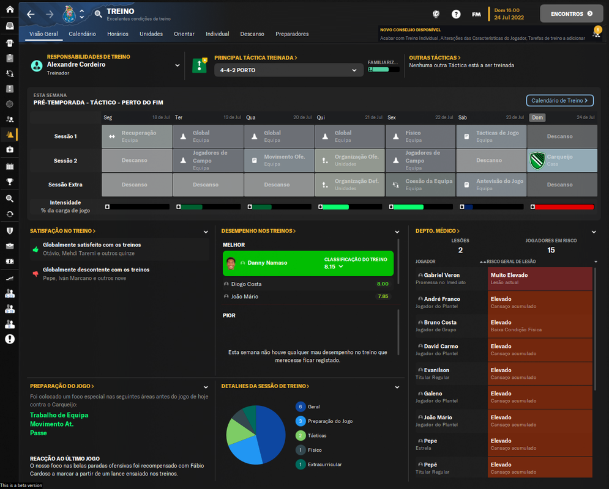Viewport: 609px width, 489px height.
Task: Expand the Alexandre Cordeiro responsibilities dropdown
Action: coord(177,65)
